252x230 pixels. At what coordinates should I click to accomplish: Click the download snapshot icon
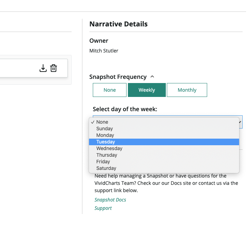tap(43, 68)
